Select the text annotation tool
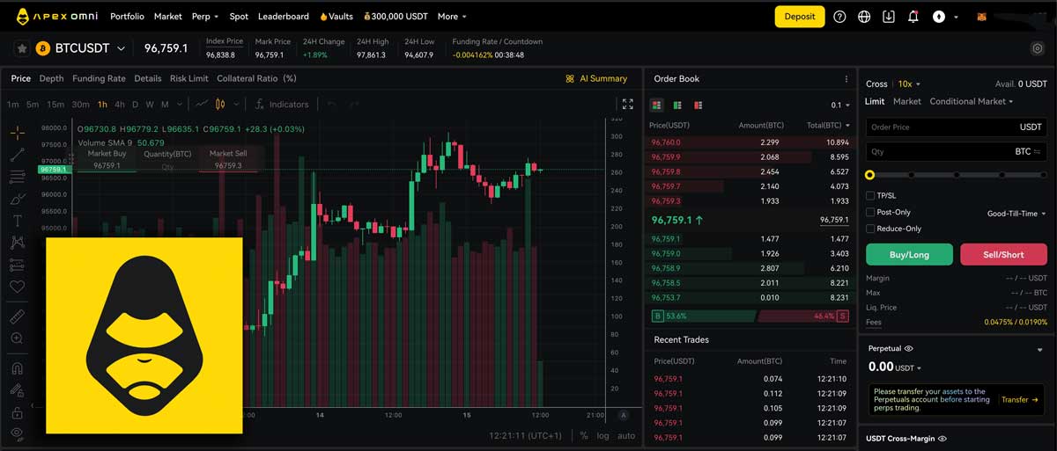Viewport: 1057px width, 451px height. tap(18, 221)
